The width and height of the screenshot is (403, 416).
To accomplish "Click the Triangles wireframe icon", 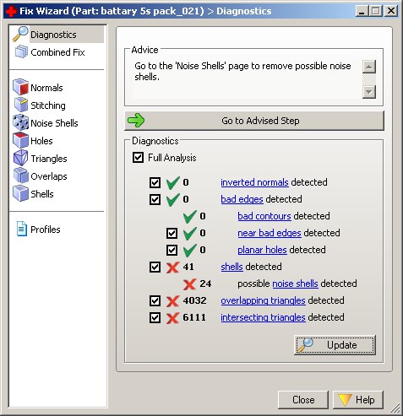I will [x=20, y=158].
